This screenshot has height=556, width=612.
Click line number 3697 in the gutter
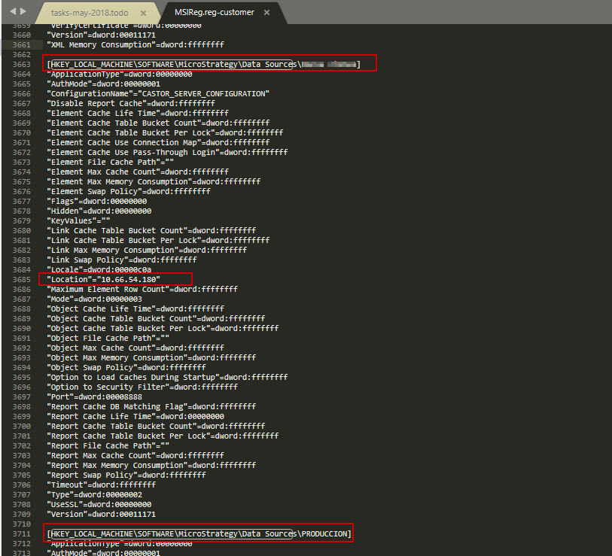[22, 396]
